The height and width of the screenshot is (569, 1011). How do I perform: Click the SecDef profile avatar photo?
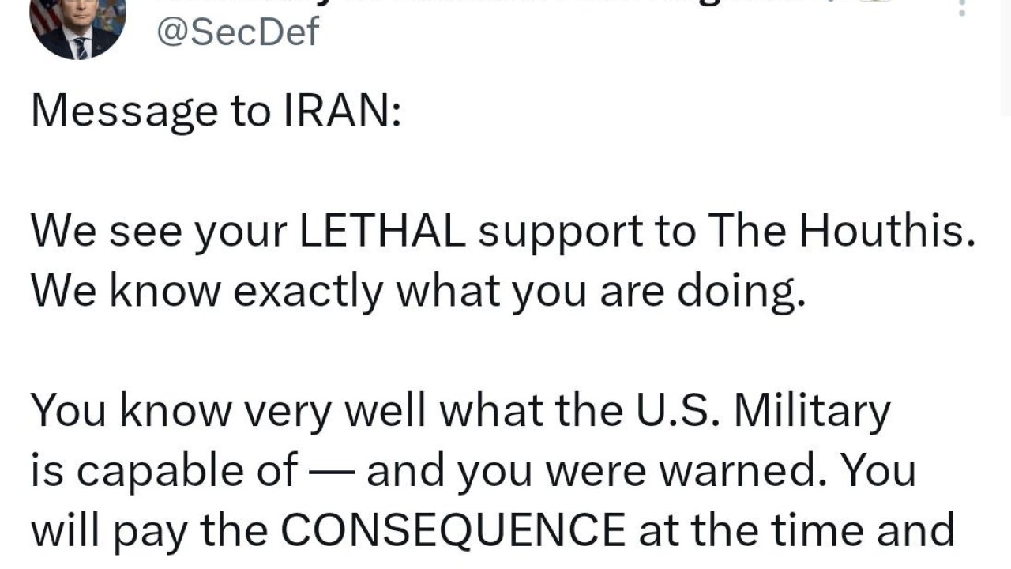tap(77, 28)
